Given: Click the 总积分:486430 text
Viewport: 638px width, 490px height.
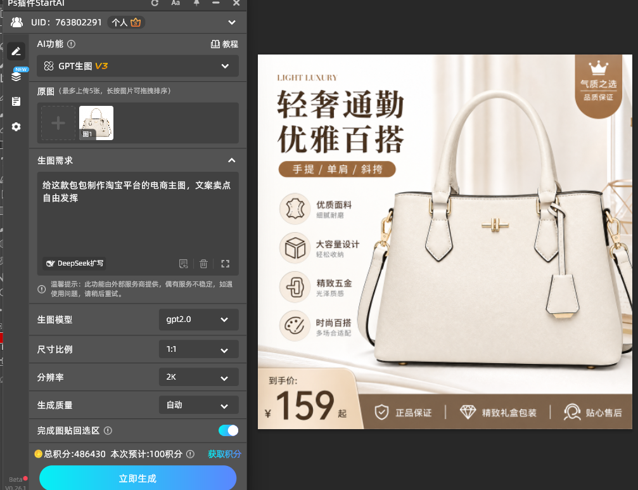Looking at the screenshot, I should coord(75,455).
